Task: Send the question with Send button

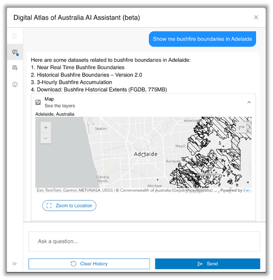Action: point(207,263)
